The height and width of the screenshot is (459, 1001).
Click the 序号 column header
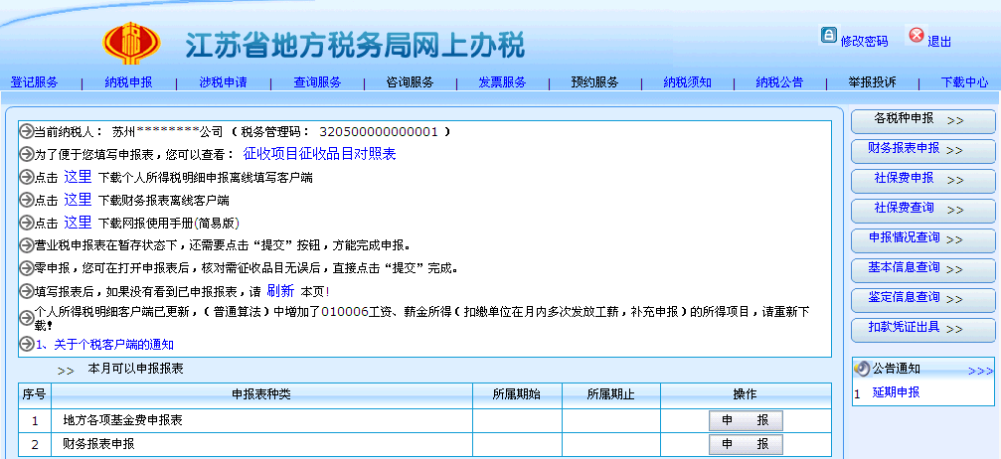[x=34, y=394]
